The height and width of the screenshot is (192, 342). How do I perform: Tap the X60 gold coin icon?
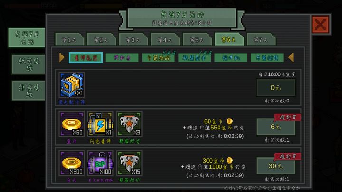tap(72, 124)
